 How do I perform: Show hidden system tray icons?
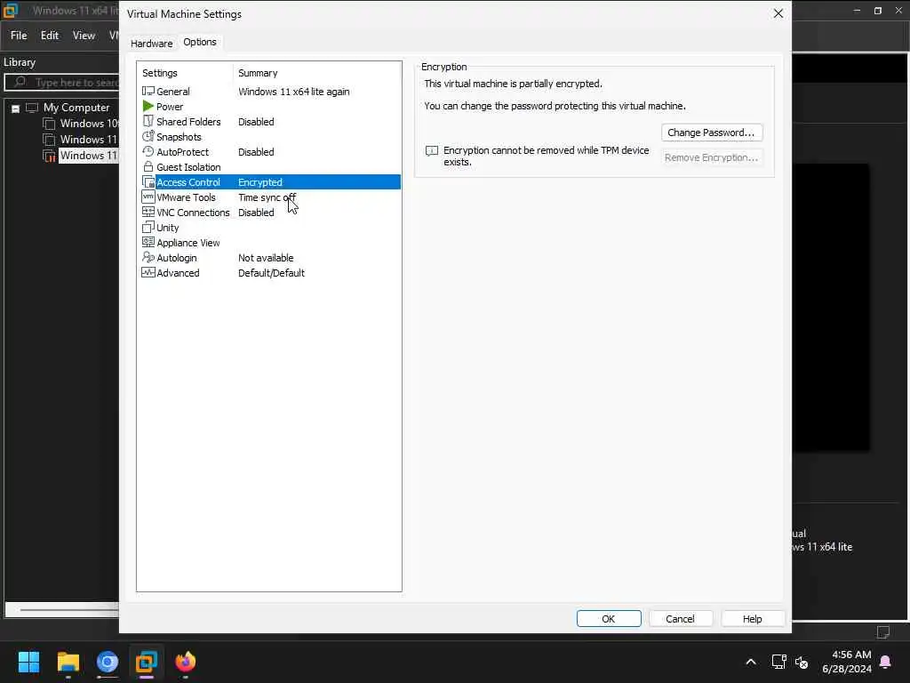[750, 662]
